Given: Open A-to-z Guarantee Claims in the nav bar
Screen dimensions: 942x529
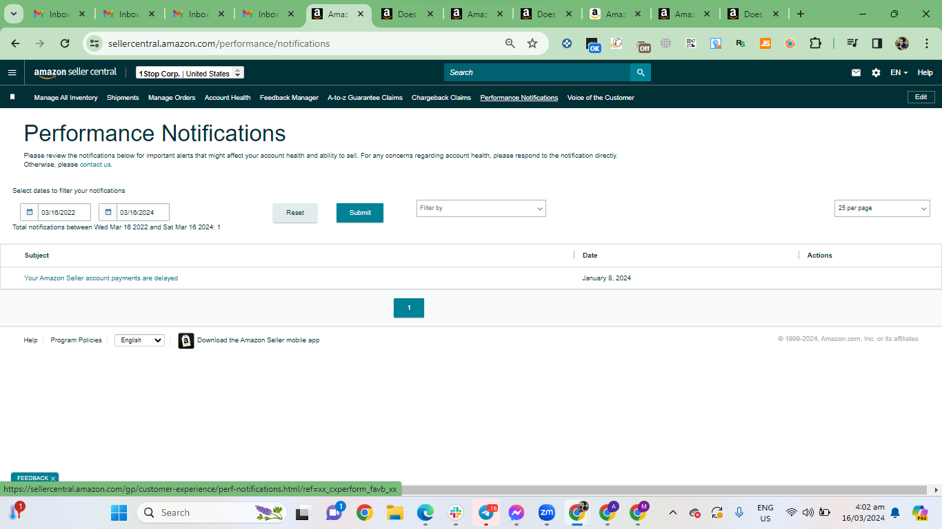Looking at the screenshot, I should pos(365,98).
